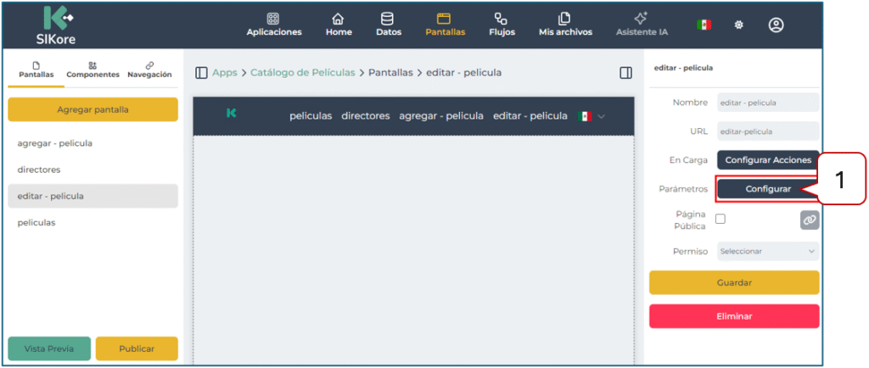The image size is (869, 368).
Task: Copy public page link icon
Action: pyautogui.click(x=810, y=220)
